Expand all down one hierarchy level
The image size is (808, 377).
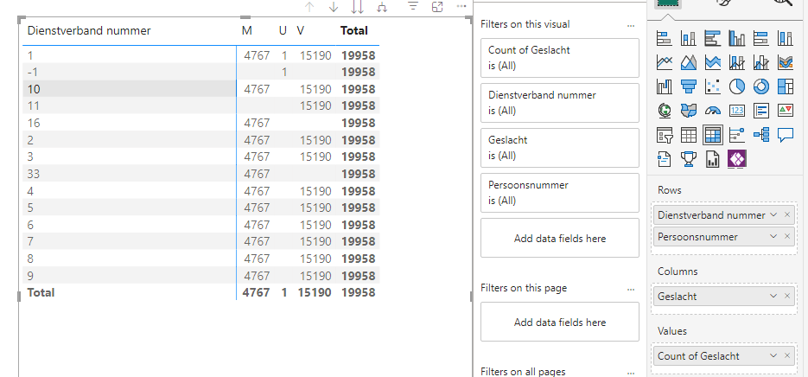[x=381, y=7]
